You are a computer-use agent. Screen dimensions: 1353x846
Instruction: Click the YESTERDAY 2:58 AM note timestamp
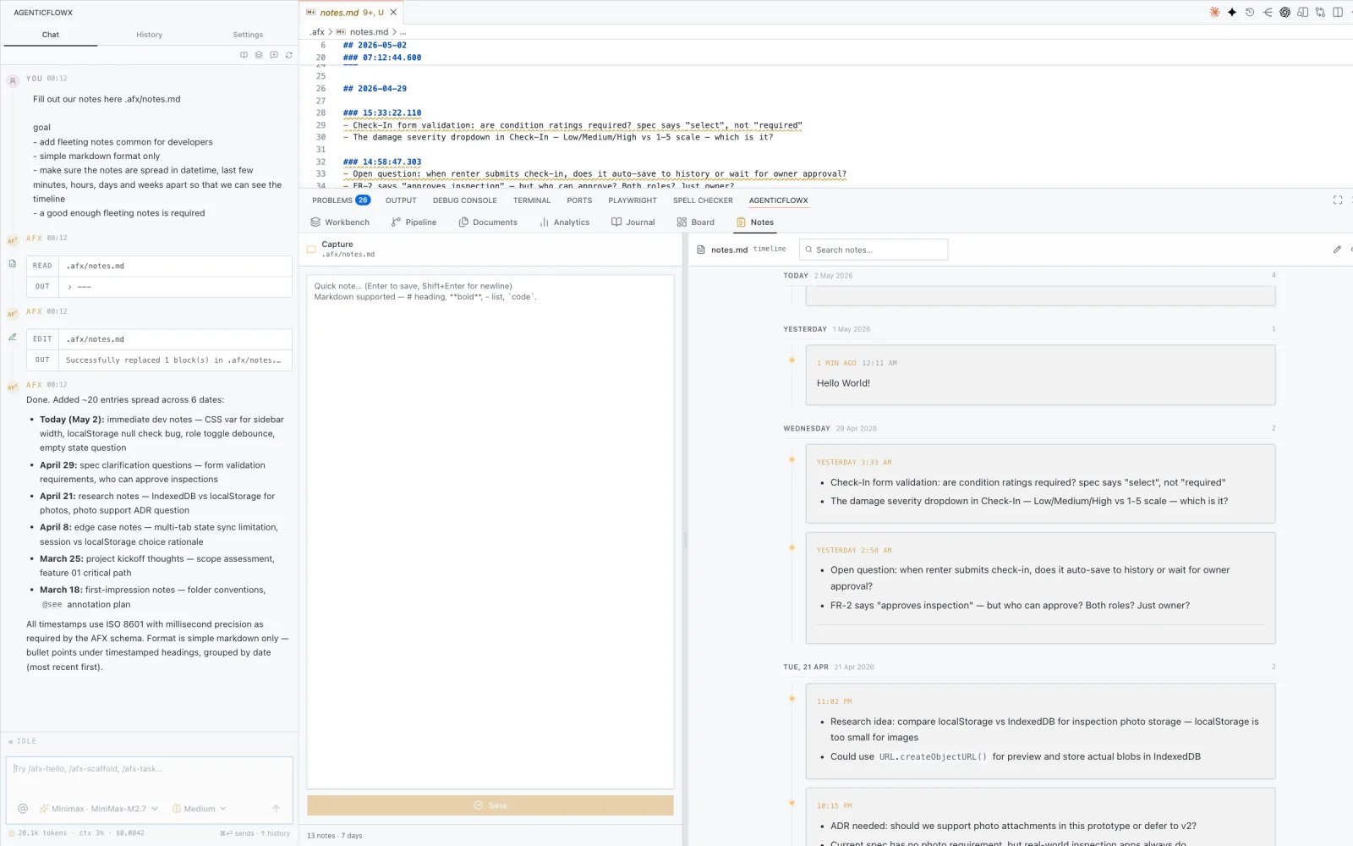(854, 551)
